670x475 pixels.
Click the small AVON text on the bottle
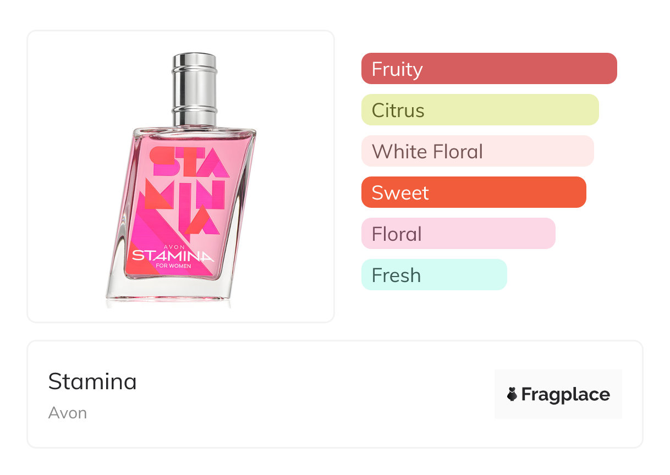coord(172,247)
